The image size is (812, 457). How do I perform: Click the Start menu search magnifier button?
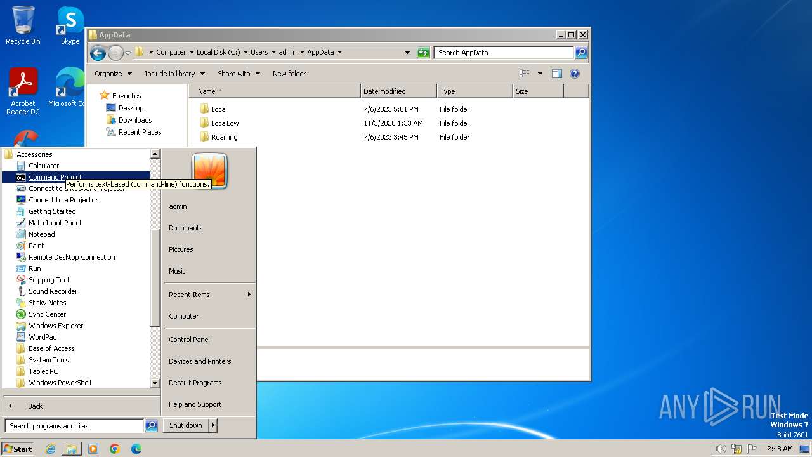click(x=151, y=426)
